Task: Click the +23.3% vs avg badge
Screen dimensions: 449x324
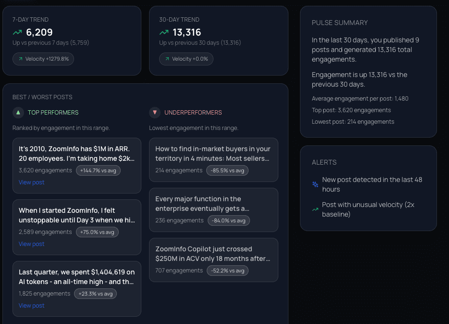Action: click(96, 294)
